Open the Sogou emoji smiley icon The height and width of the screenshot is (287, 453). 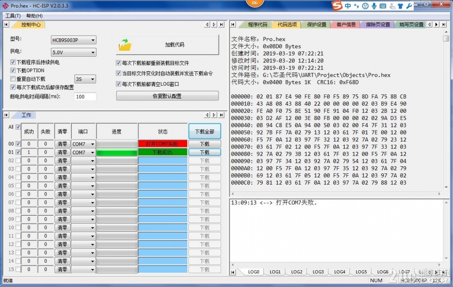[365, 6]
